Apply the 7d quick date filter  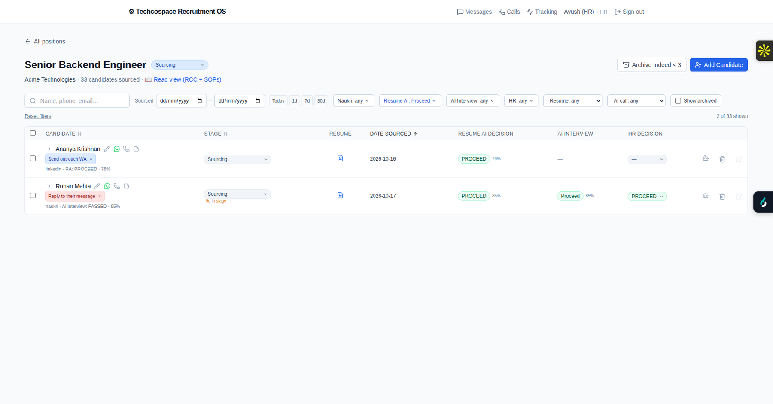307,101
